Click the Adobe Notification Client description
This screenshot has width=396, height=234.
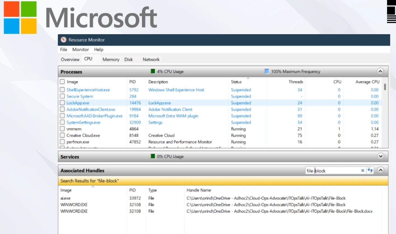(170, 109)
